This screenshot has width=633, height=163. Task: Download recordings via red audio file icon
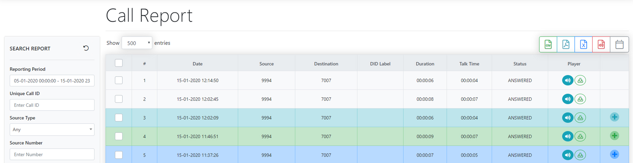pos(601,44)
